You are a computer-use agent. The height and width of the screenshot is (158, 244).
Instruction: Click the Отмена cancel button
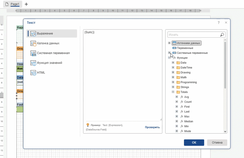click(217, 142)
